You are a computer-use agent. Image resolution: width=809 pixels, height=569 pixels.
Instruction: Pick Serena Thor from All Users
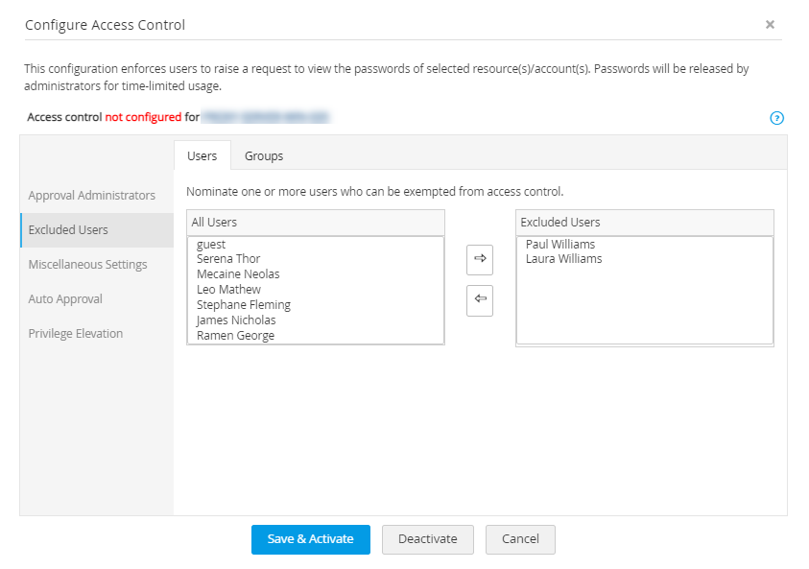pyautogui.click(x=228, y=259)
